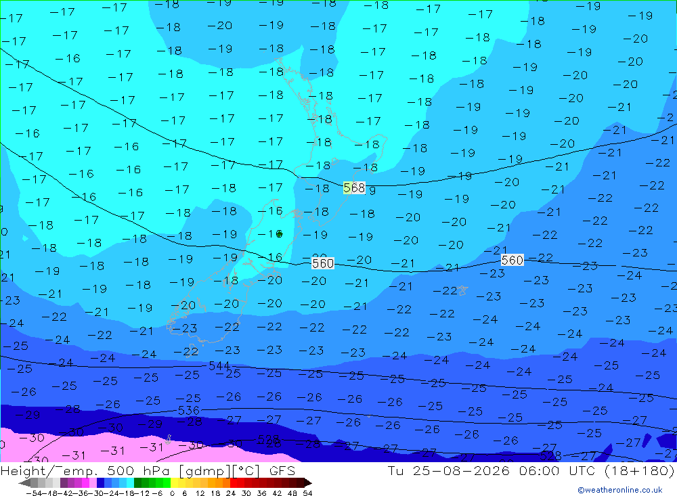Click the legend scale label 0
This screenshot has height=496, width=677.
click(172, 493)
